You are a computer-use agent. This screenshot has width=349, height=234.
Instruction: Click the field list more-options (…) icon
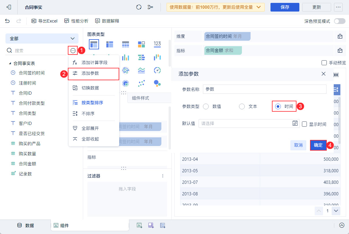tap(73, 50)
